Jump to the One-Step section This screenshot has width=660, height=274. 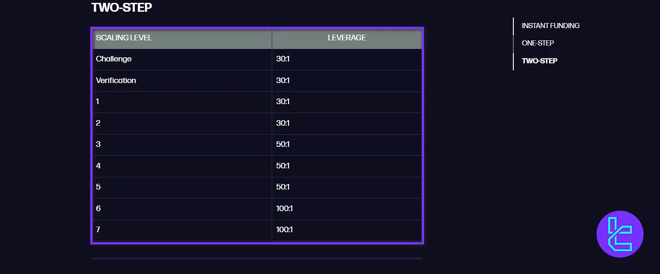click(x=538, y=43)
